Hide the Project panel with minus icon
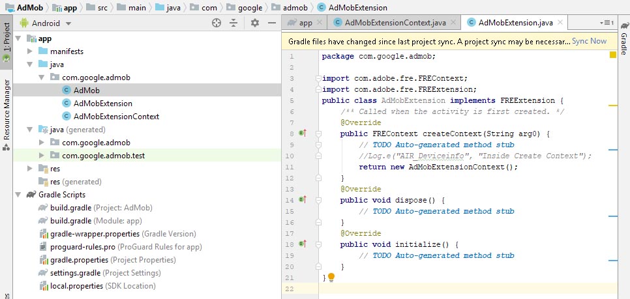This screenshot has width=630, height=299. 272,23
